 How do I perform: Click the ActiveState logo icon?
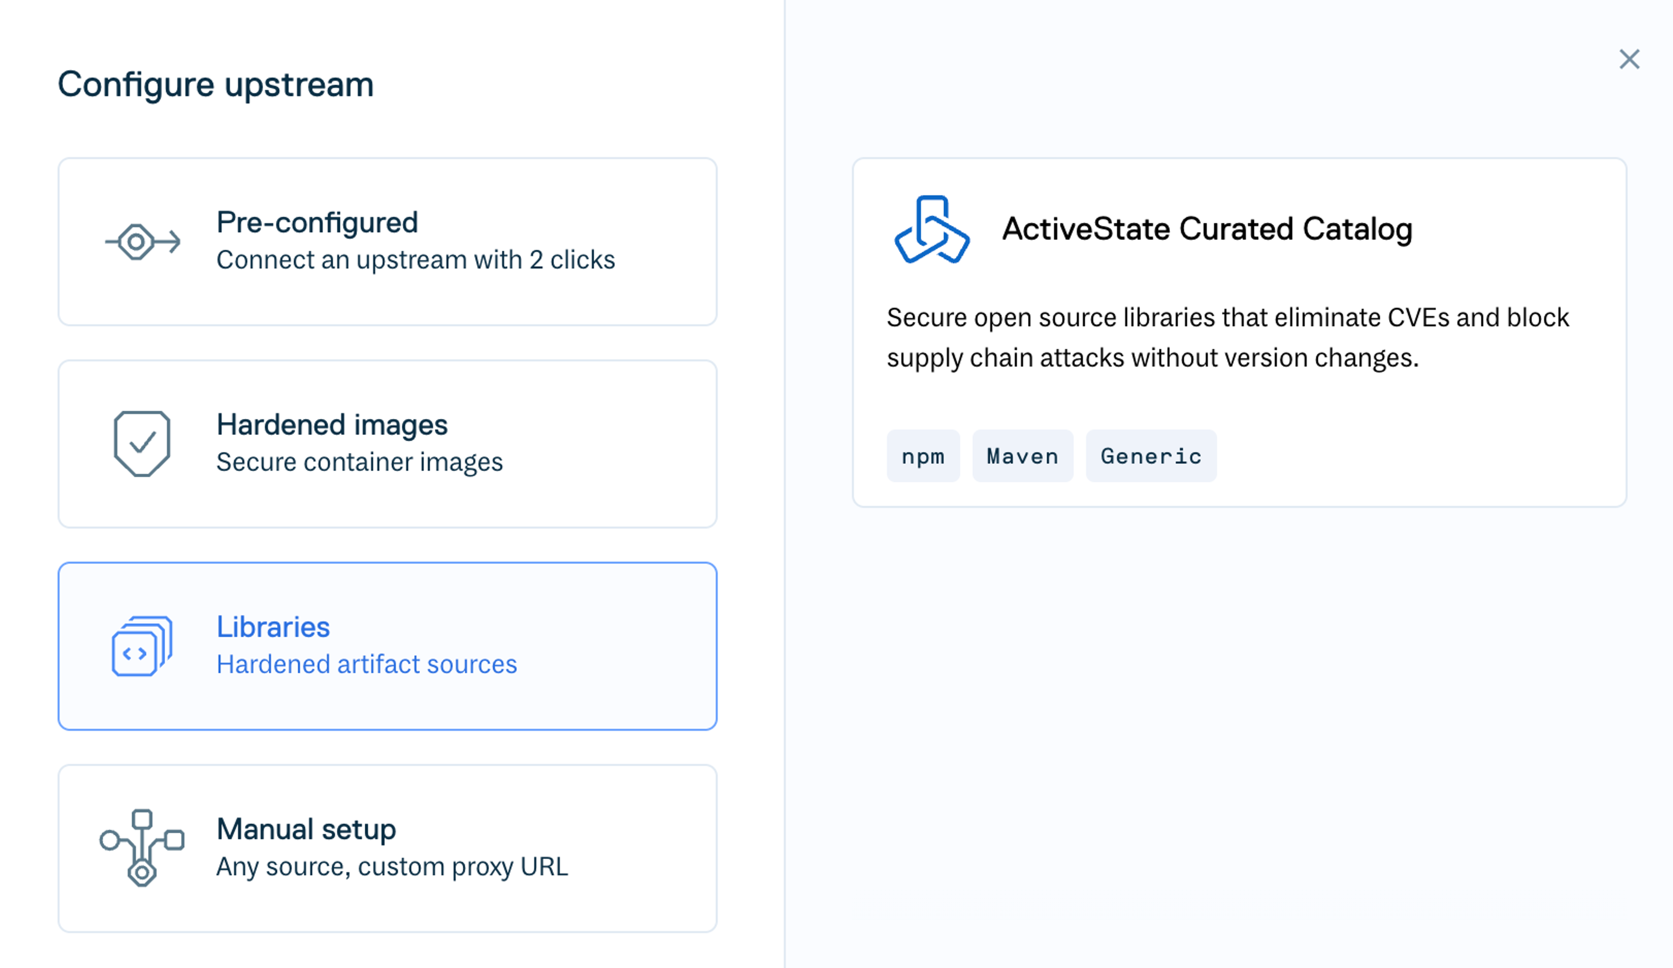click(932, 230)
